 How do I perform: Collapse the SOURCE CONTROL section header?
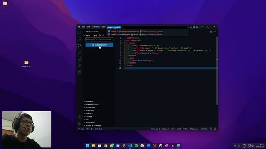[x=91, y=36]
